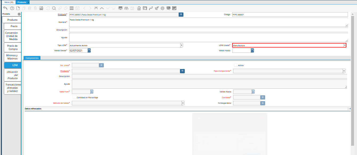357x155 pixels.
Task: Toggle the Cantidad en Porcentaje checkbox
Action: 75,97
